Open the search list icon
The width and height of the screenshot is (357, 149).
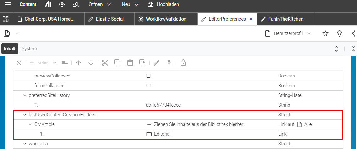76,5
